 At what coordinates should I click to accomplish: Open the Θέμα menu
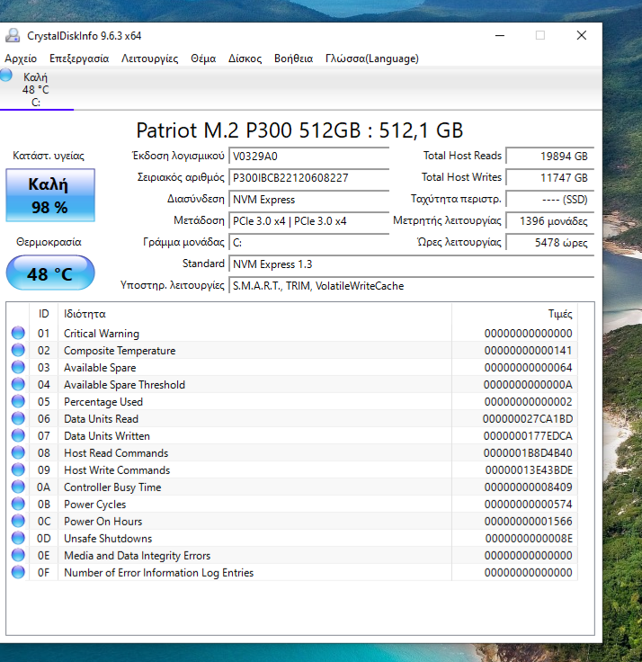203,58
